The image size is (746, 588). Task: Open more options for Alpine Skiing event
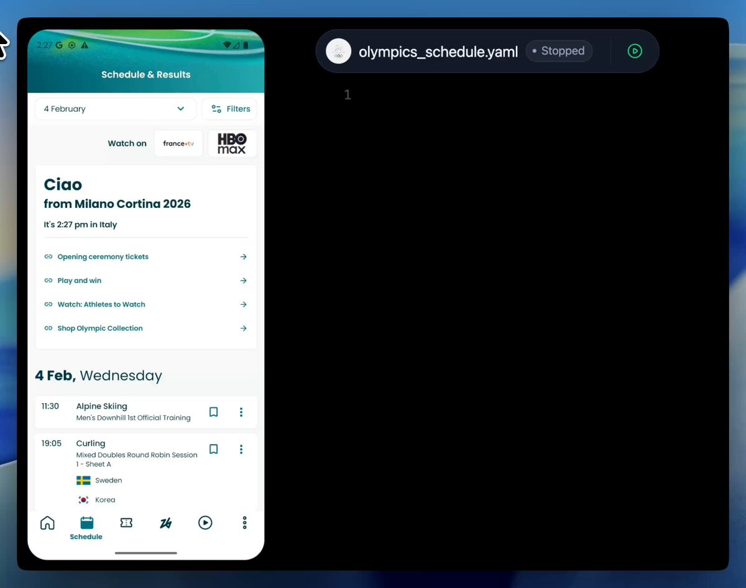click(x=241, y=412)
